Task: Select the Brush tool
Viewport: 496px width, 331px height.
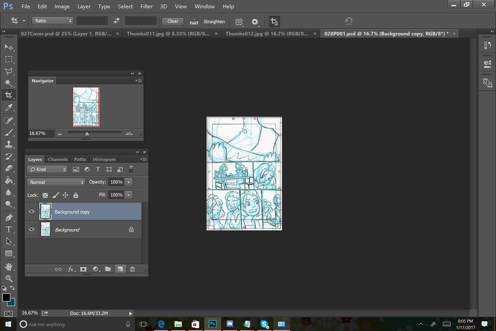Action: pos(8,132)
